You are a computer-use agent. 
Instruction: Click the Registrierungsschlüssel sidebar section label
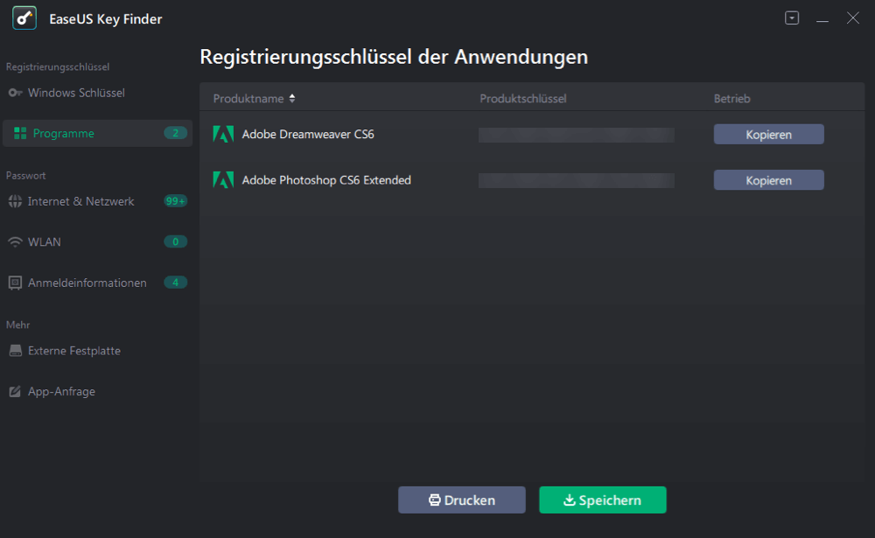tap(58, 66)
